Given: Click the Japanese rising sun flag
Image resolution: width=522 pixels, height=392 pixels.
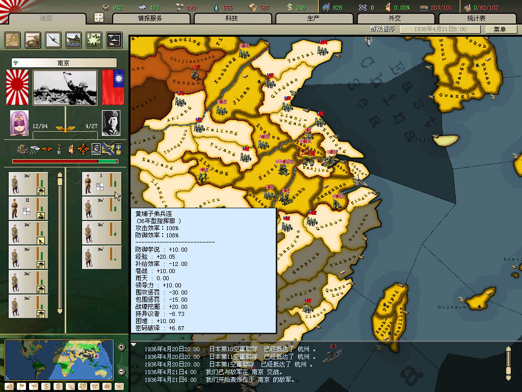Looking at the screenshot, I should 17,88.
